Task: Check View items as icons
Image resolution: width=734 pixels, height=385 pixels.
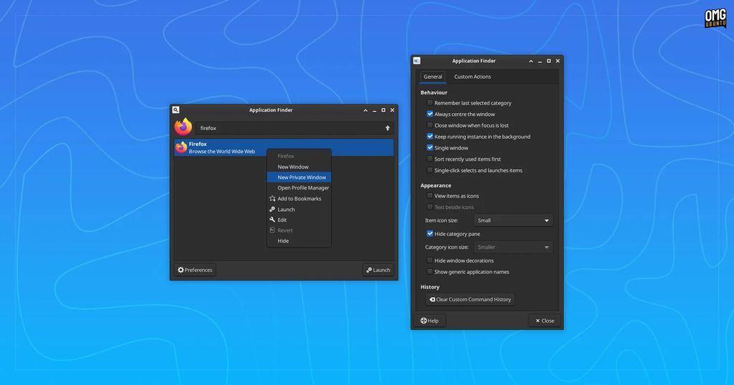Action: click(430, 196)
